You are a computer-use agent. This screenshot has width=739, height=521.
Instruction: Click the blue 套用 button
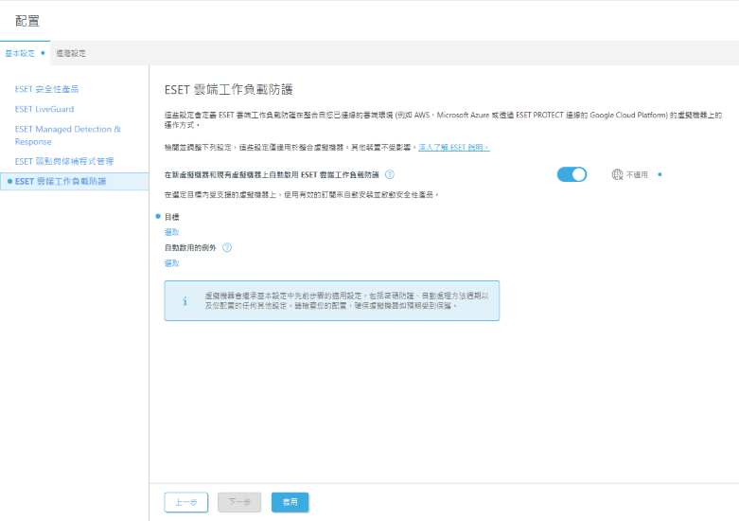click(x=290, y=502)
